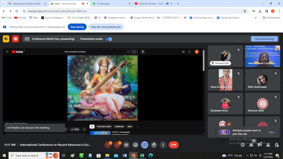Image resolution: width=283 pixels, height=159 pixels.
Task: Turn on the camera button
Action: 117,145
